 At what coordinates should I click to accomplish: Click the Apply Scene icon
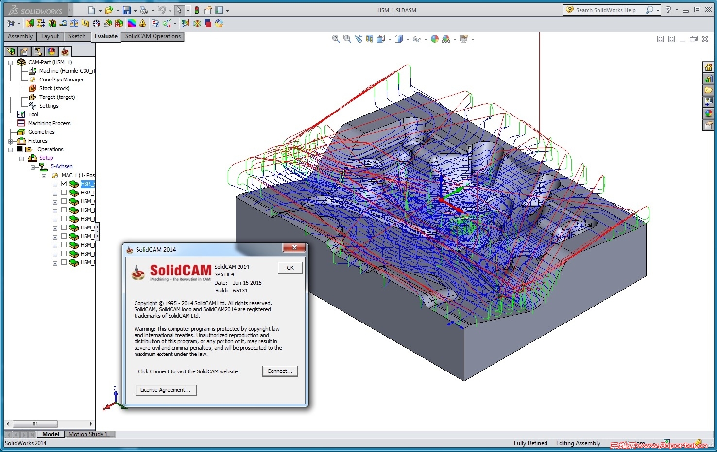[446, 39]
